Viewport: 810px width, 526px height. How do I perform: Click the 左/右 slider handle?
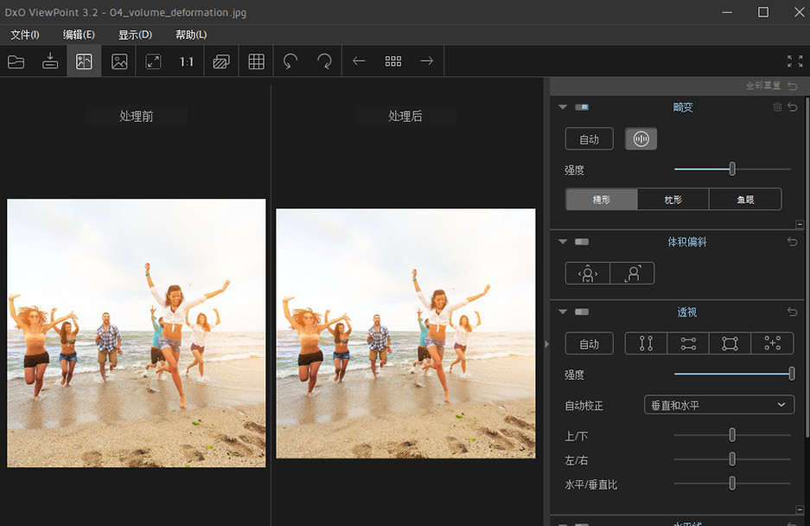click(732, 459)
